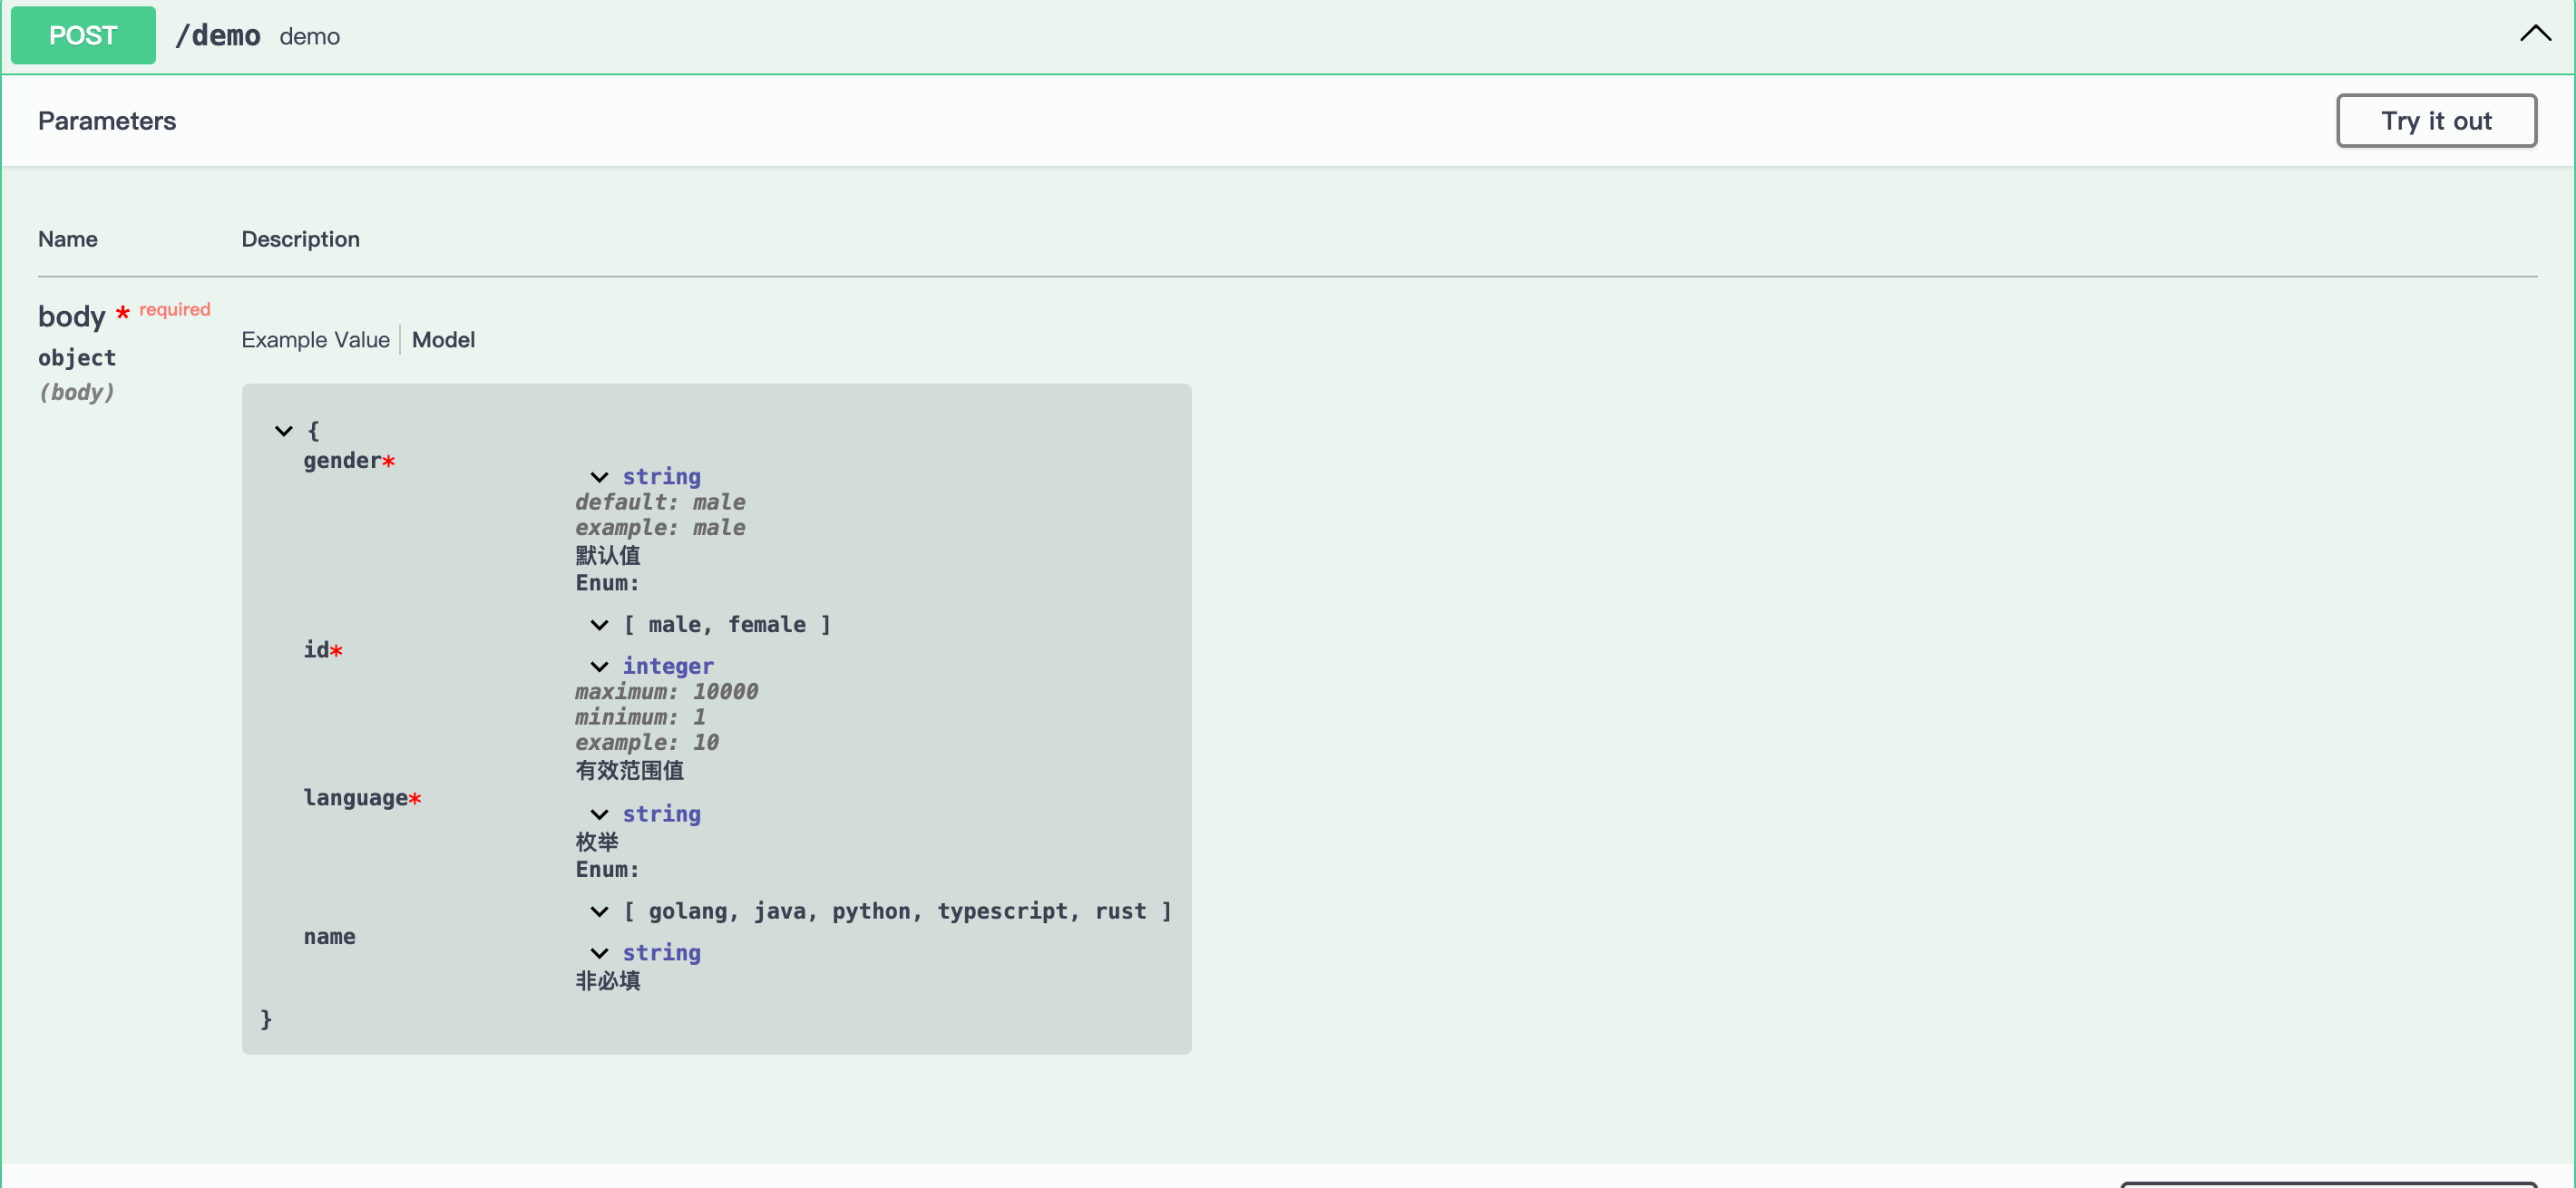The image size is (2576, 1188).
Task: Click the name property label
Action: tap(329, 936)
